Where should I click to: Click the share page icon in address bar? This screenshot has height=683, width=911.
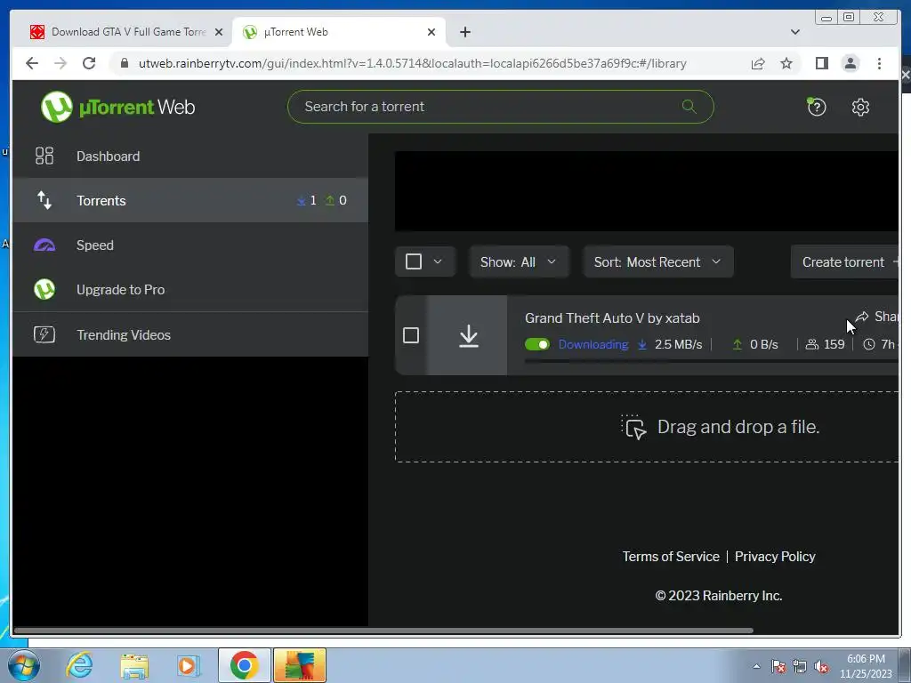point(758,63)
